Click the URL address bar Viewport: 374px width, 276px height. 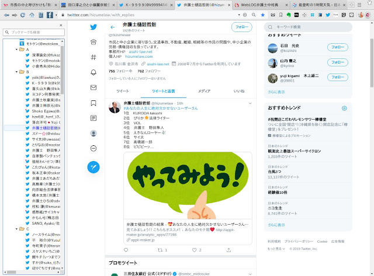tap(149, 15)
